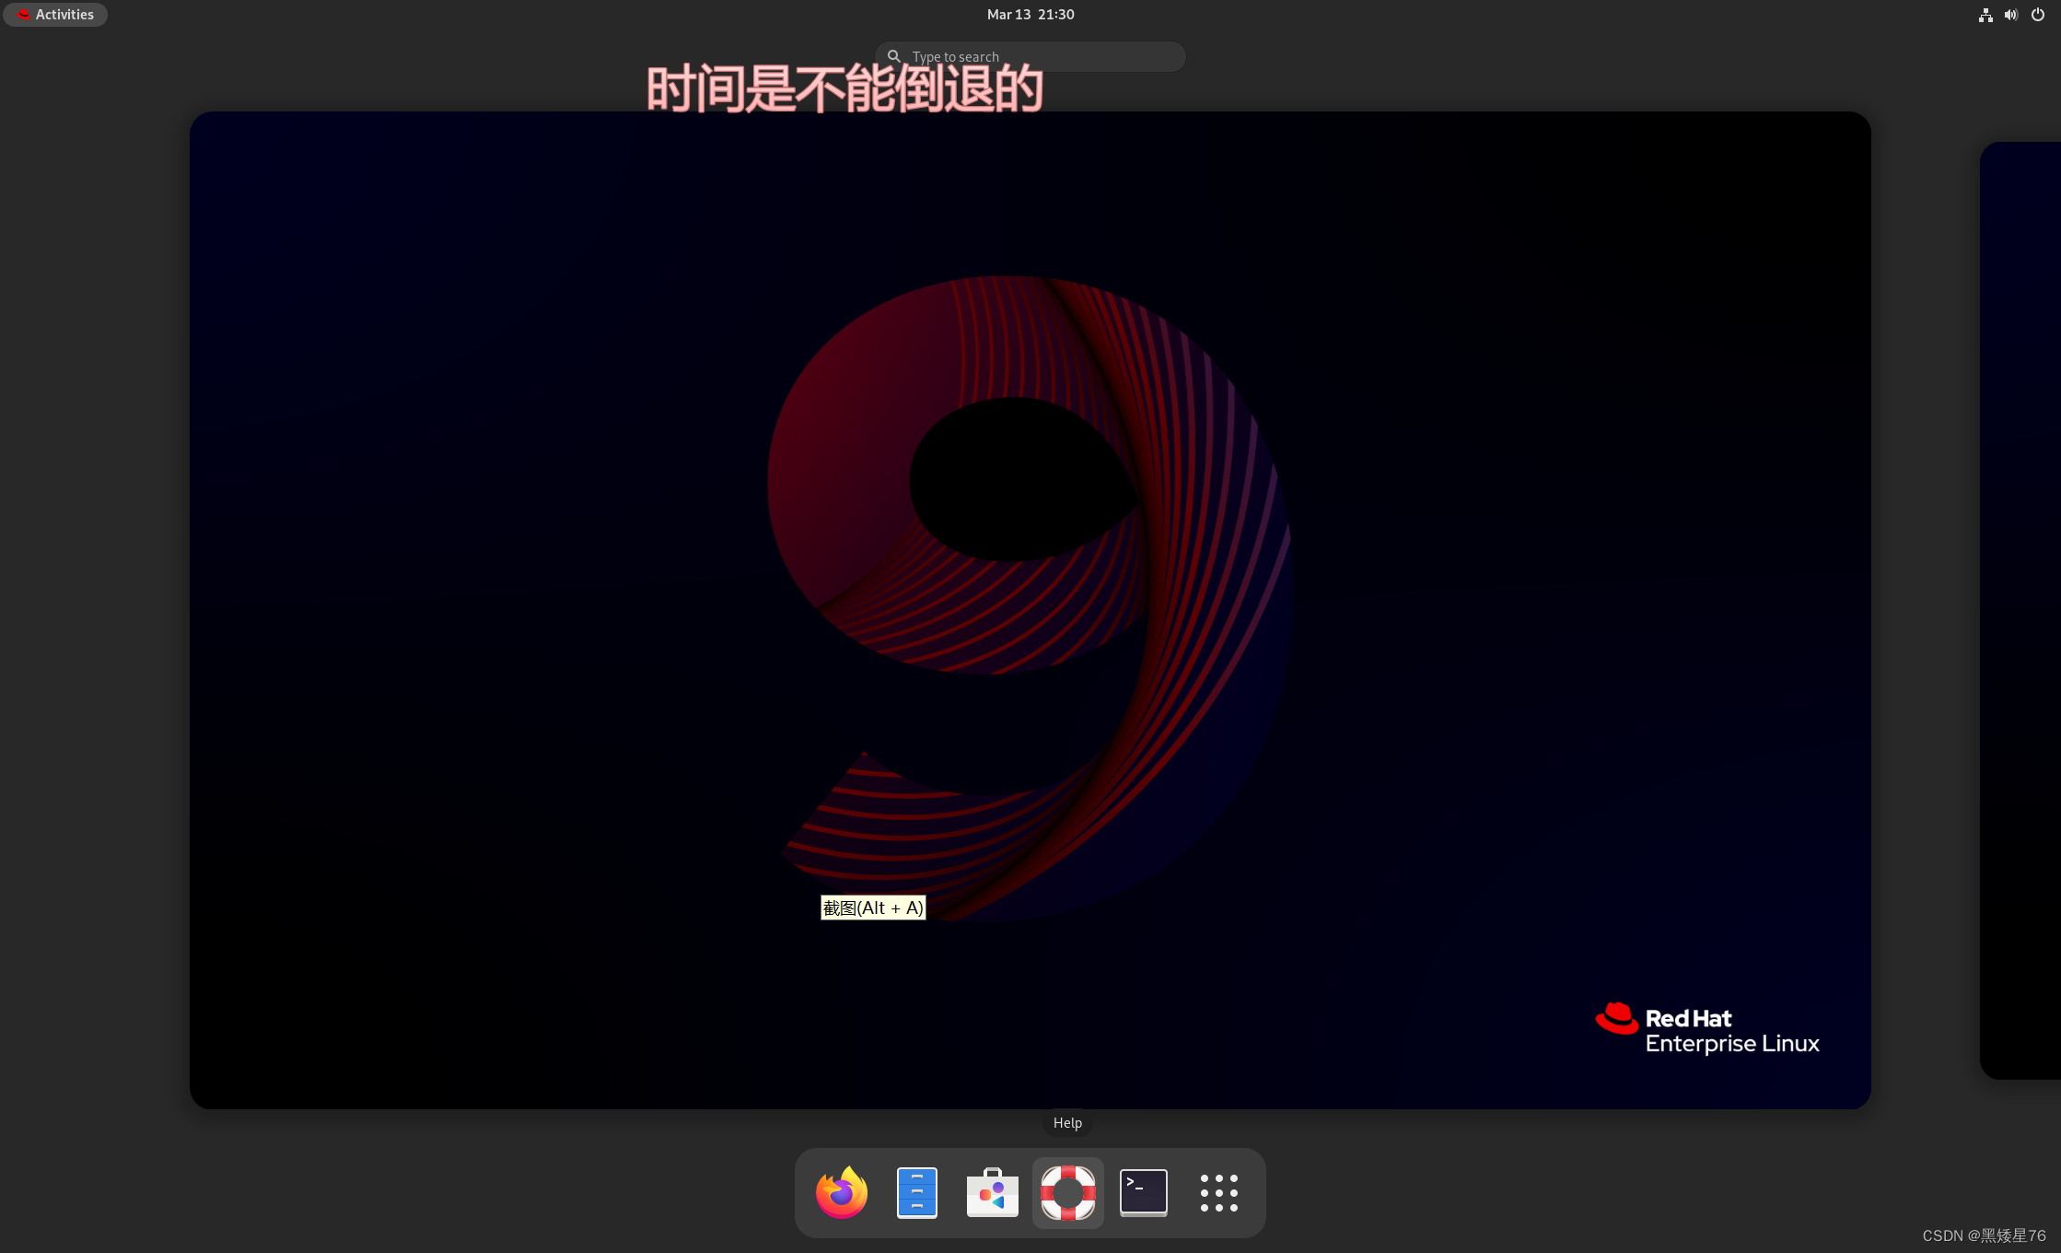Launch Terminal from the dash
This screenshot has width=2061, height=1253.
(1143, 1193)
